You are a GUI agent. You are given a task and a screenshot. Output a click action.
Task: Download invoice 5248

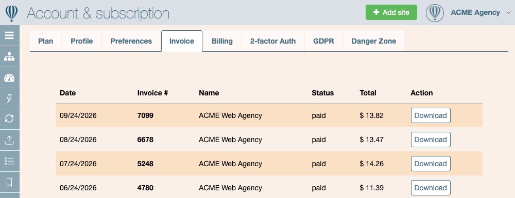coord(431,164)
